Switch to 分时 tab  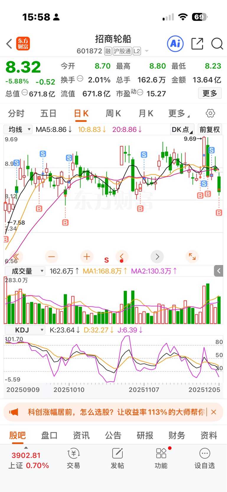point(16,113)
